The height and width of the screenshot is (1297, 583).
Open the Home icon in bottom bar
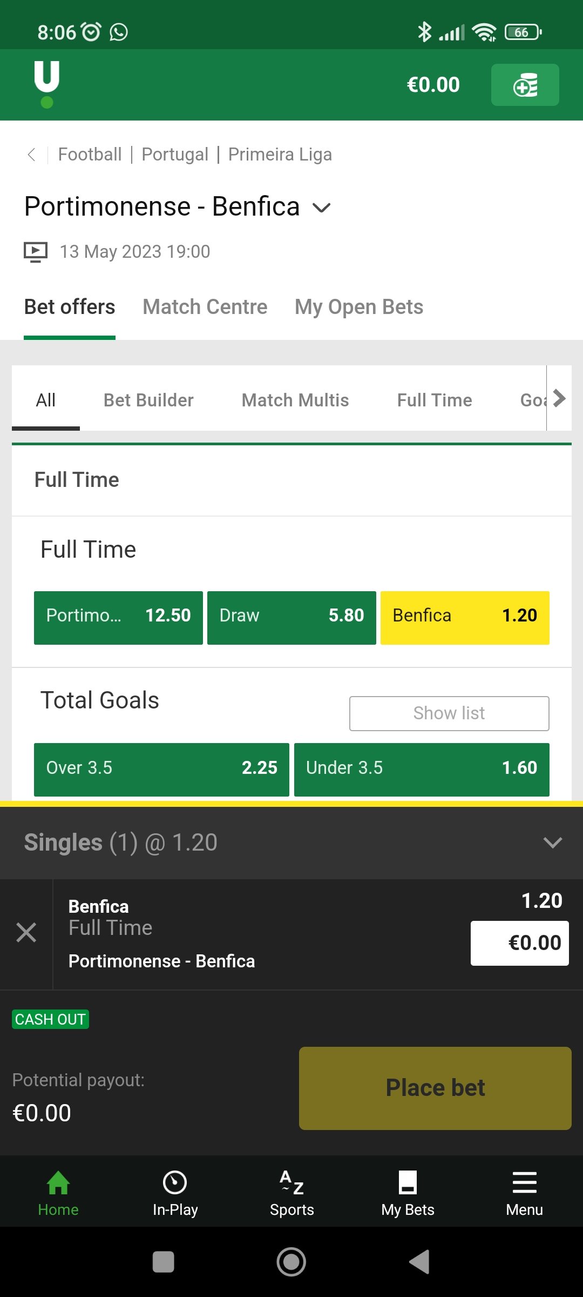click(58, 1182)
